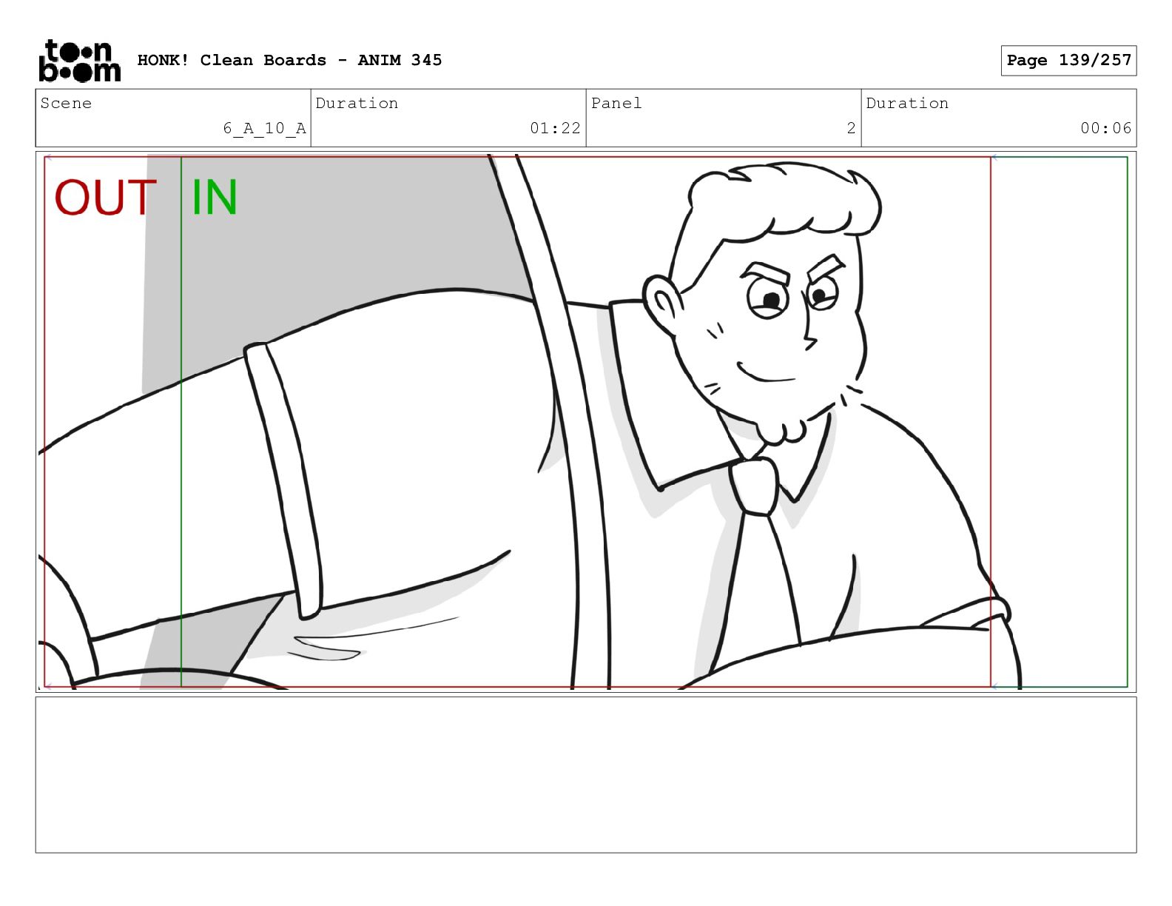Viewport: 1172px width, 906px height.
Task: Click the green vertical IN frame line
Action: coord(181,444)
